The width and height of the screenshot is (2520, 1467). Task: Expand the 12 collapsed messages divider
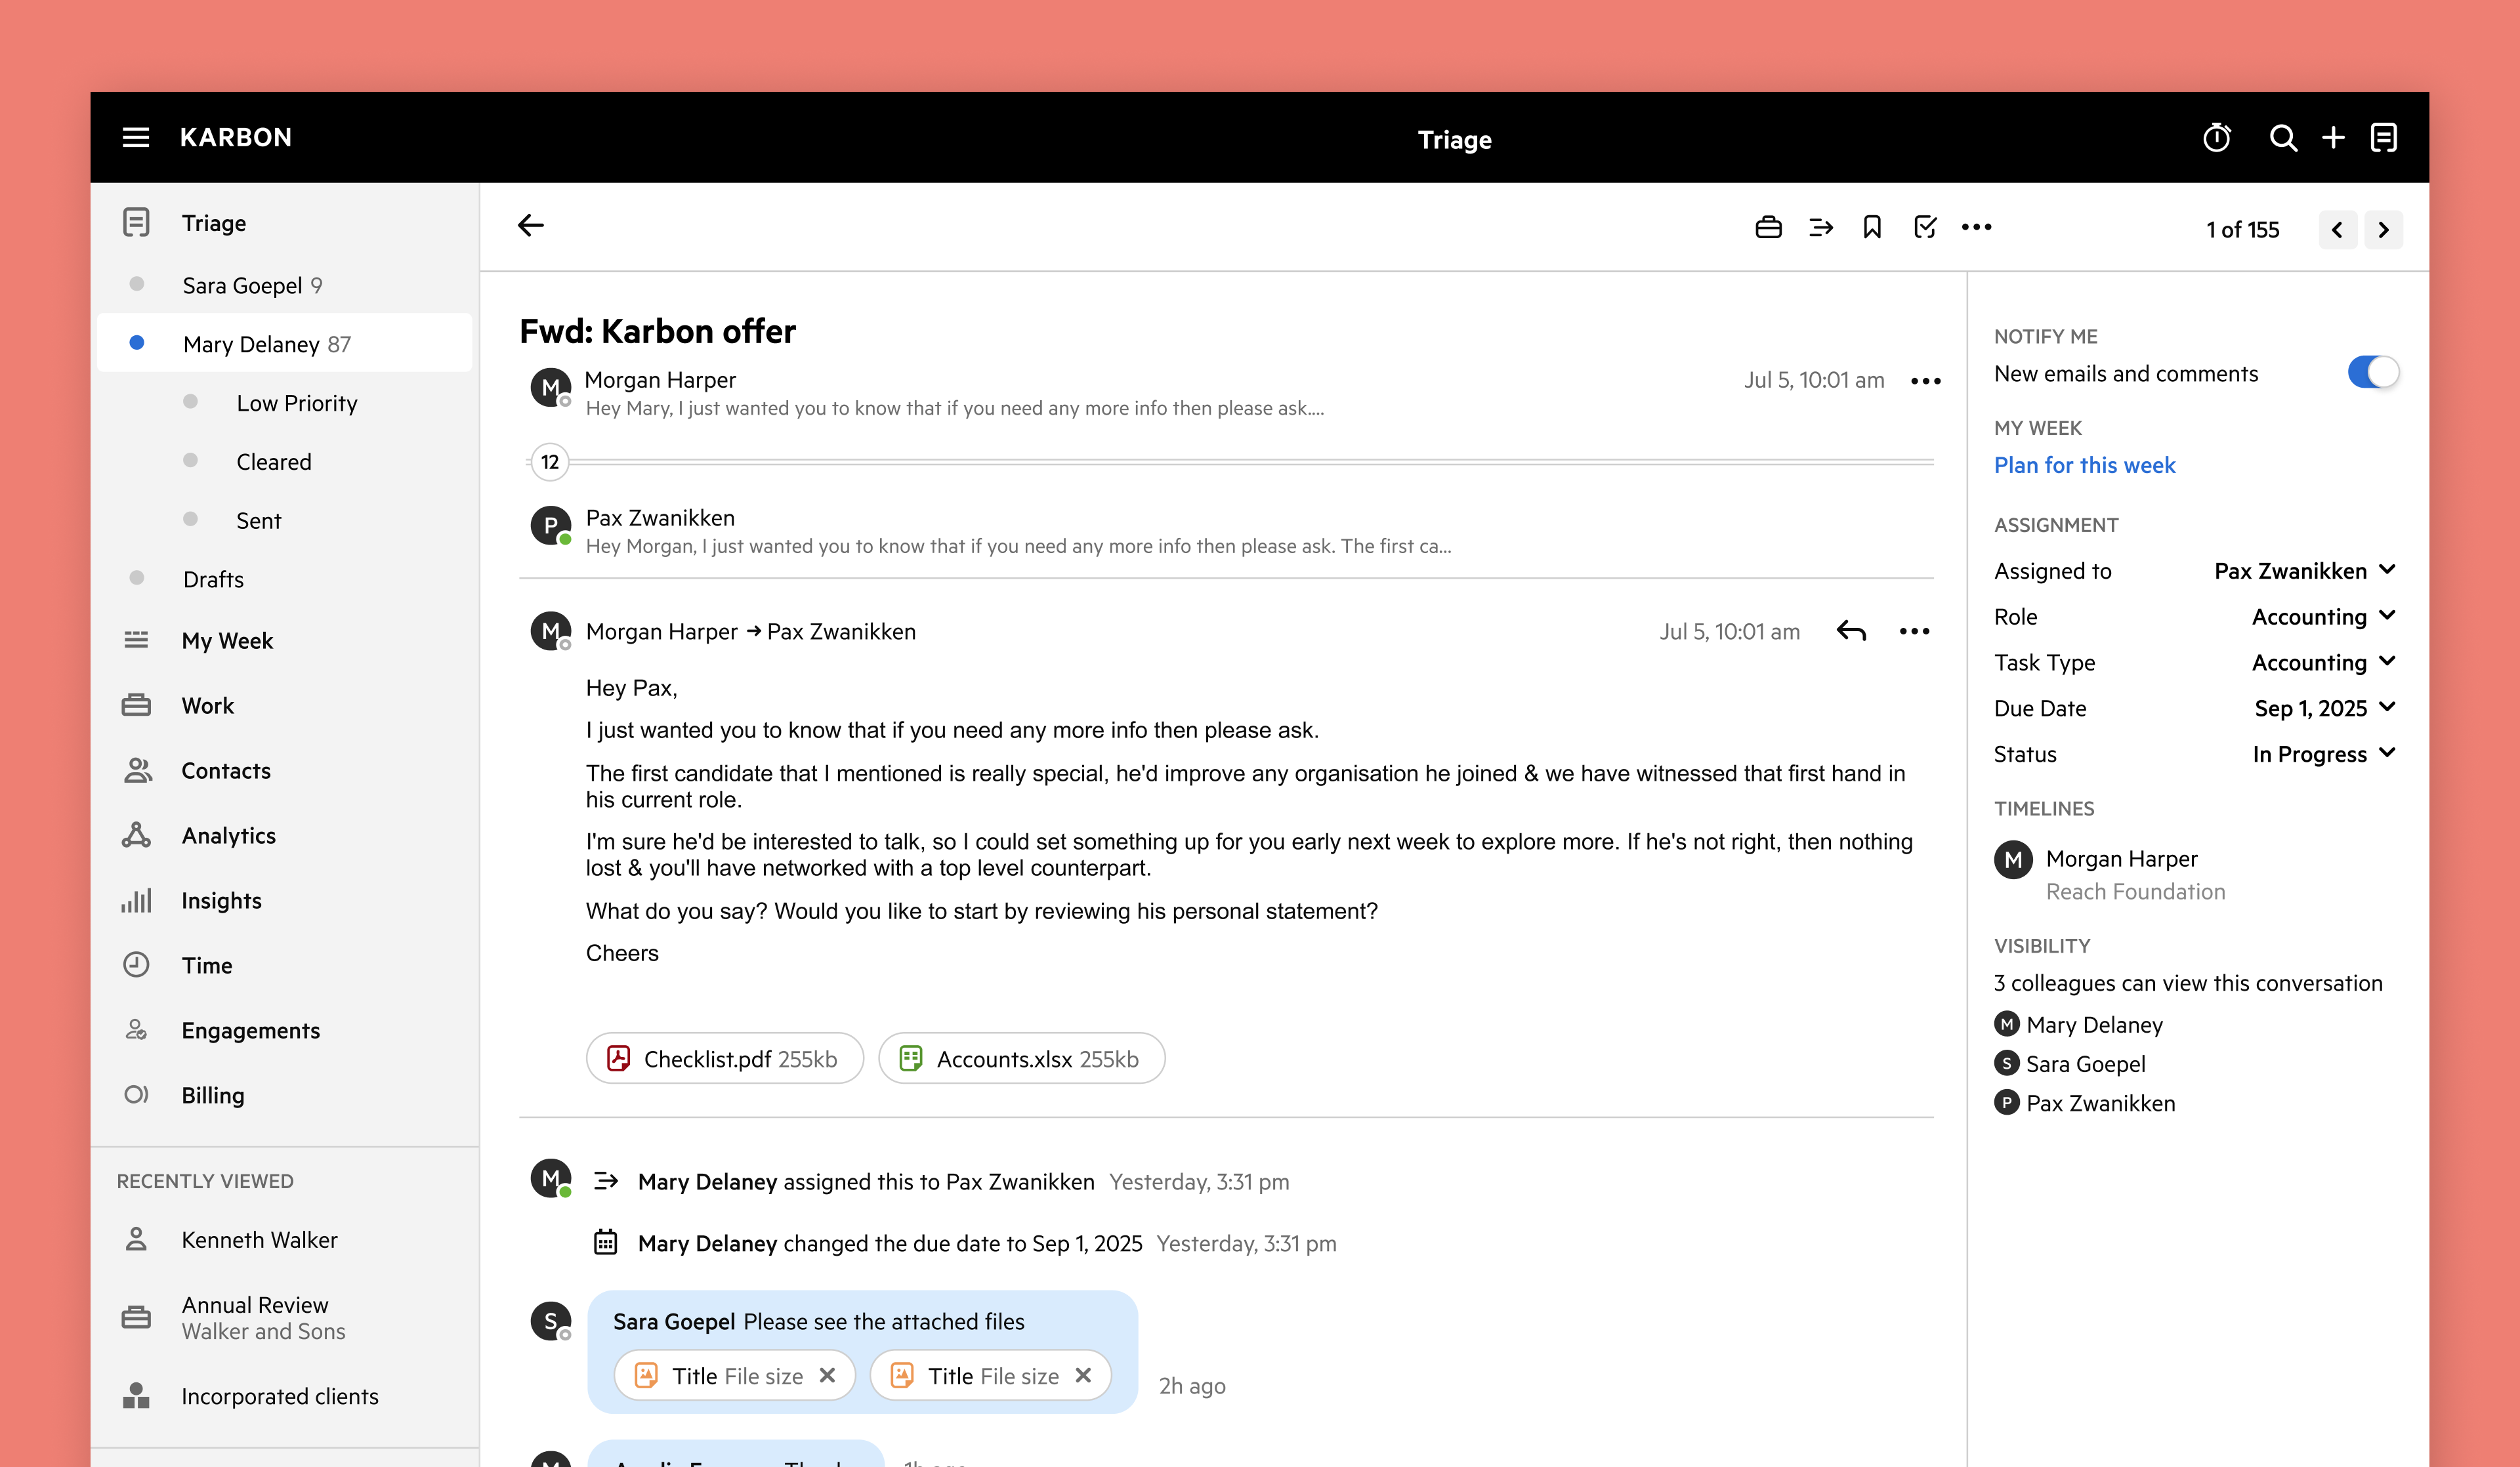tap(549, 462)
